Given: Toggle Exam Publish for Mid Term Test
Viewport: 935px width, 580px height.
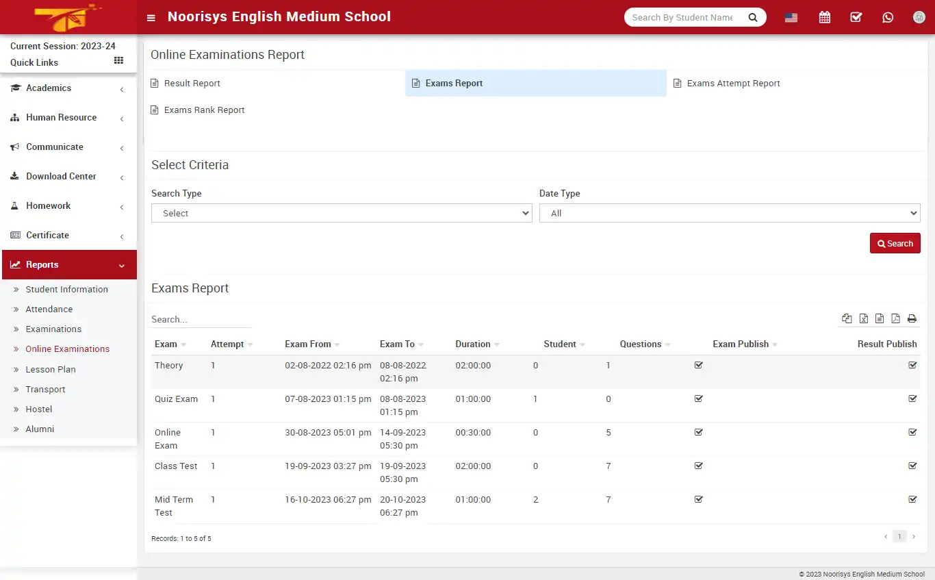Looking at the screenshot, I should pyautogui.click(x=698, y=499).
